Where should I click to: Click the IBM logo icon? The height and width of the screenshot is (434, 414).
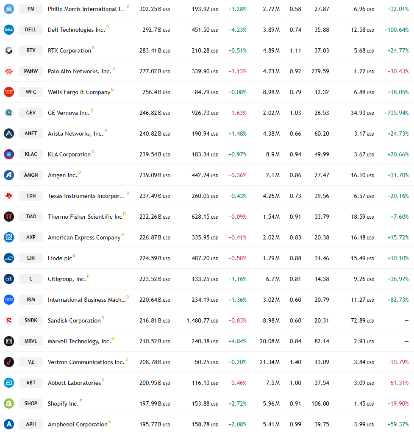coord(9,300)
